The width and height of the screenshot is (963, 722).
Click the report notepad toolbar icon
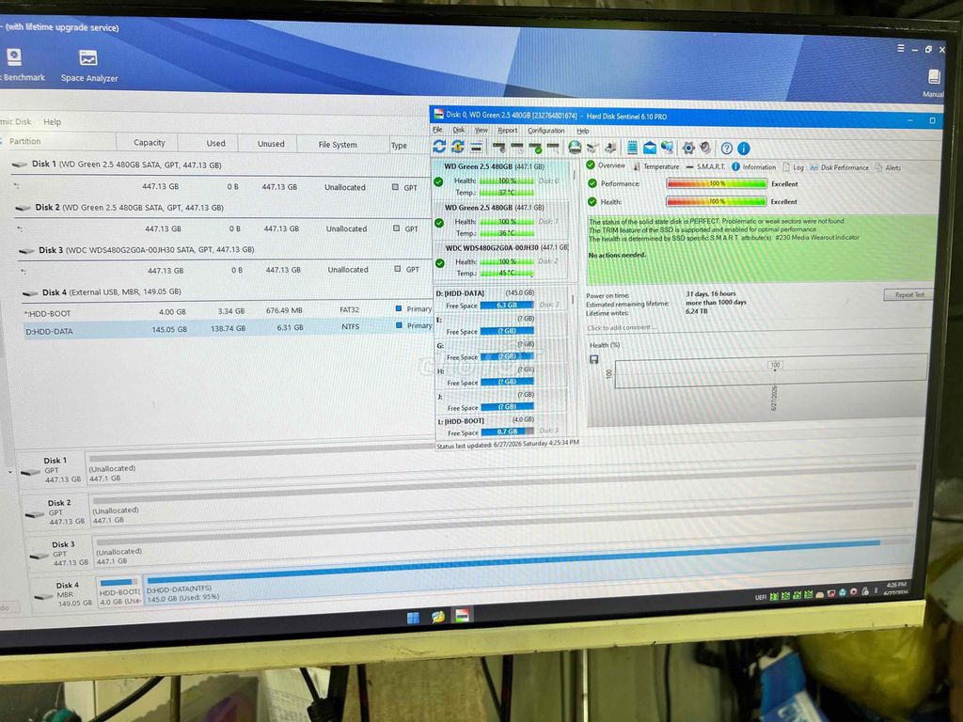[632, 148]
